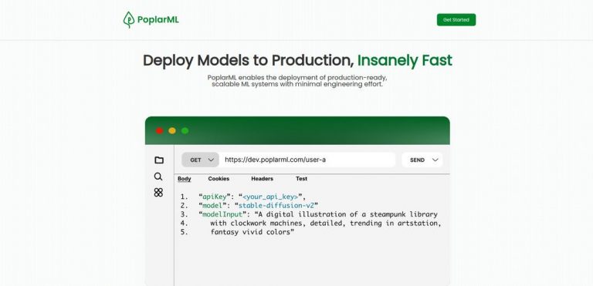Click the Get Started button
This screenshot has width=593, height=286.
(456, 19)
